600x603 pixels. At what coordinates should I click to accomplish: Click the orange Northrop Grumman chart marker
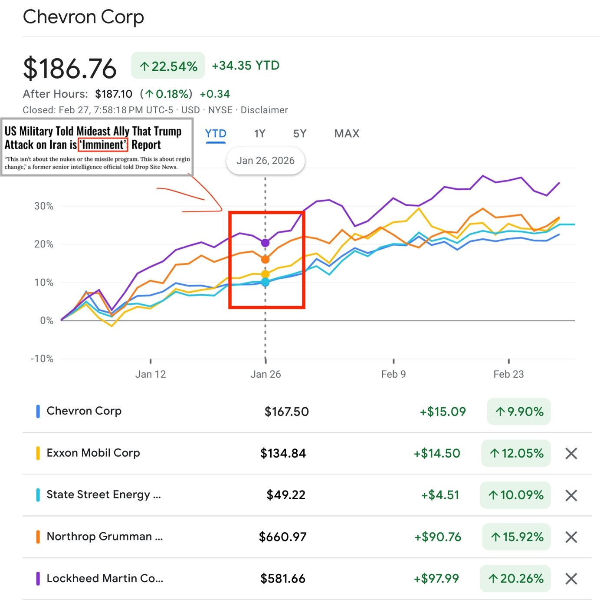(265, 259)
